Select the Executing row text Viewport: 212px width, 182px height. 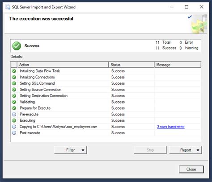click(27, 120)
